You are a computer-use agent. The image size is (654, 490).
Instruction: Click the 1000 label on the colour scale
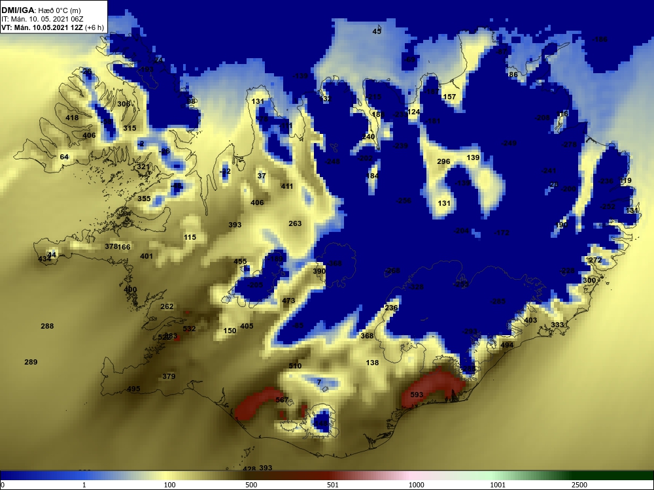416,485
